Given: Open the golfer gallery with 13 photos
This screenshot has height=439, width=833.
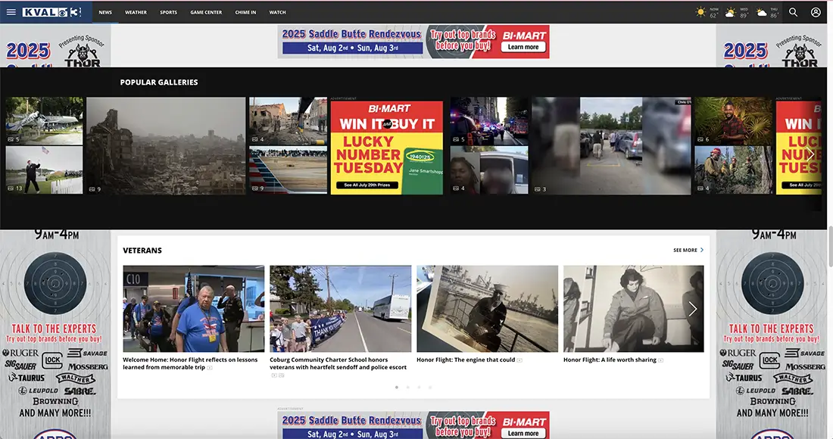Looking at the screenshot, I should pos(44,170).
